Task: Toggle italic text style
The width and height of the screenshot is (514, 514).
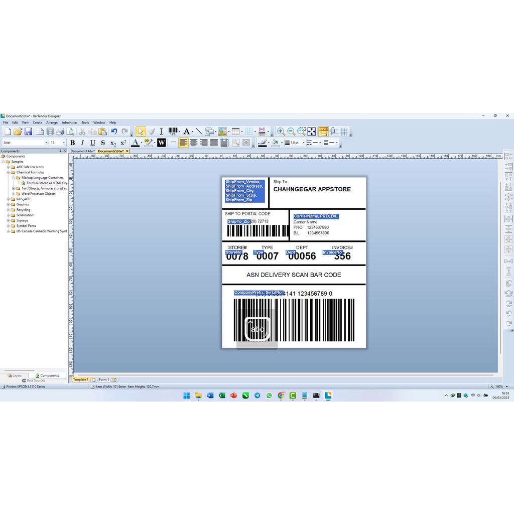Action: pos(82,143)
